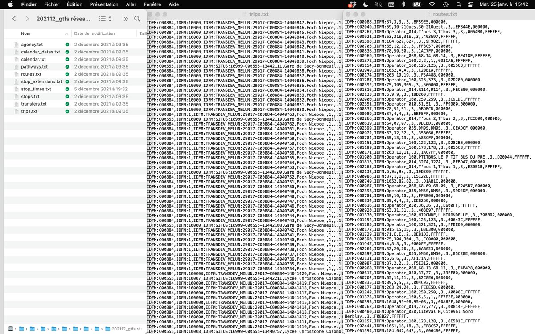Select the transfers.txt file icon
535x334 pixels.
[16, 104]
